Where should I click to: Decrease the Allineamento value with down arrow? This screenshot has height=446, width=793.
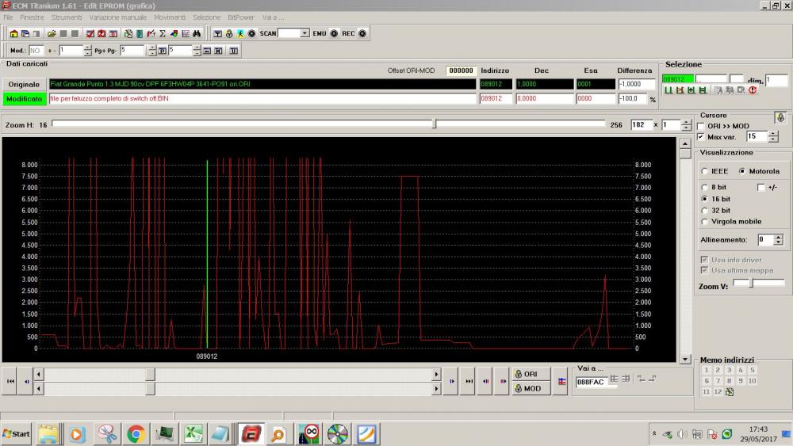click(779, 243)
